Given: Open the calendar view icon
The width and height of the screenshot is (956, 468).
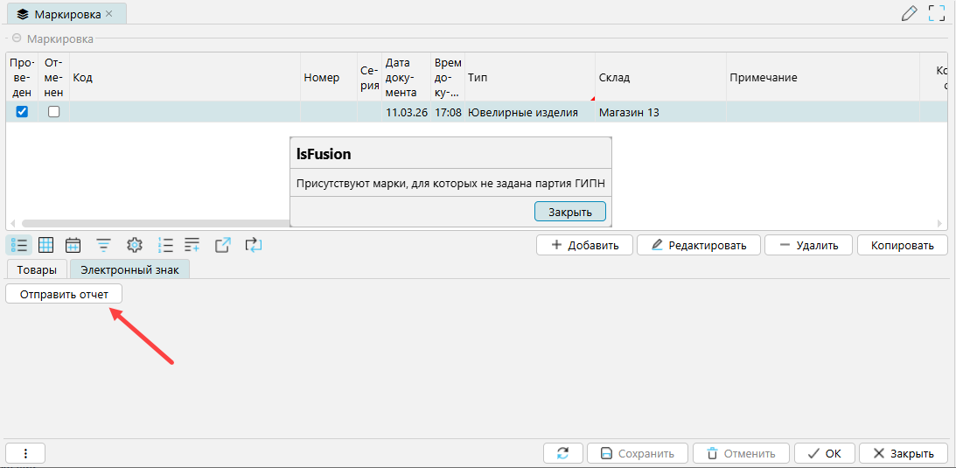Looking at the screenshot, I should pyautogui.click(x=73, y=245).
